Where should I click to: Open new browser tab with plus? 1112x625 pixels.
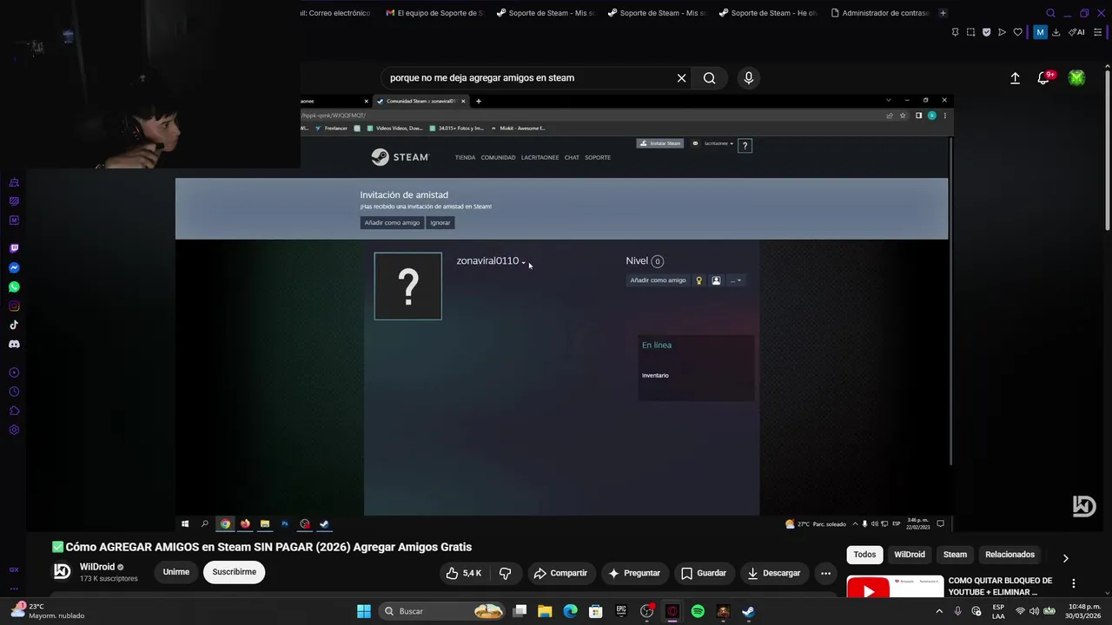pyautogui.click(x=943, y=13)
